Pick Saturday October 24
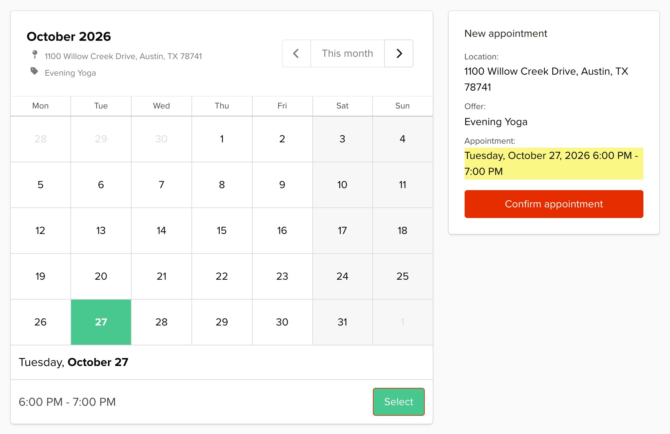The image size is (670, 434). point(342,276)
